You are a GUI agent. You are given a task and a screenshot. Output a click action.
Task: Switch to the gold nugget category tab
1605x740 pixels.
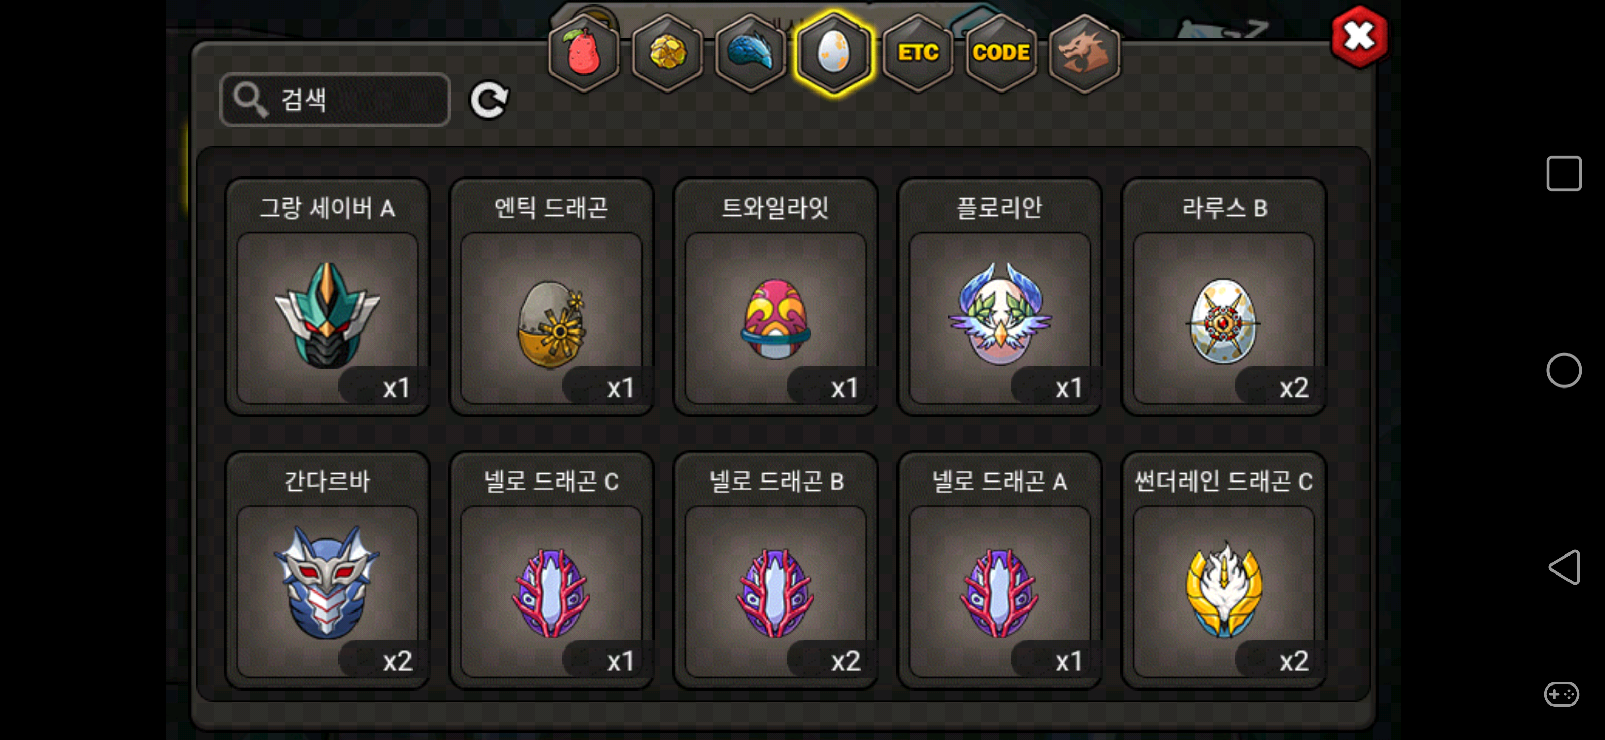(667, 53)
